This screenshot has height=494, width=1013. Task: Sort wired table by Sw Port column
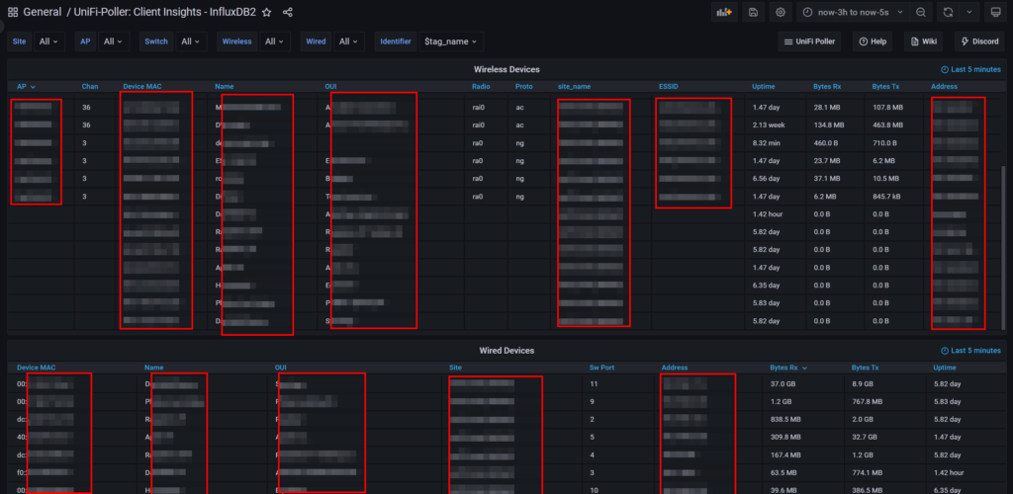click(x=601, y=368)
